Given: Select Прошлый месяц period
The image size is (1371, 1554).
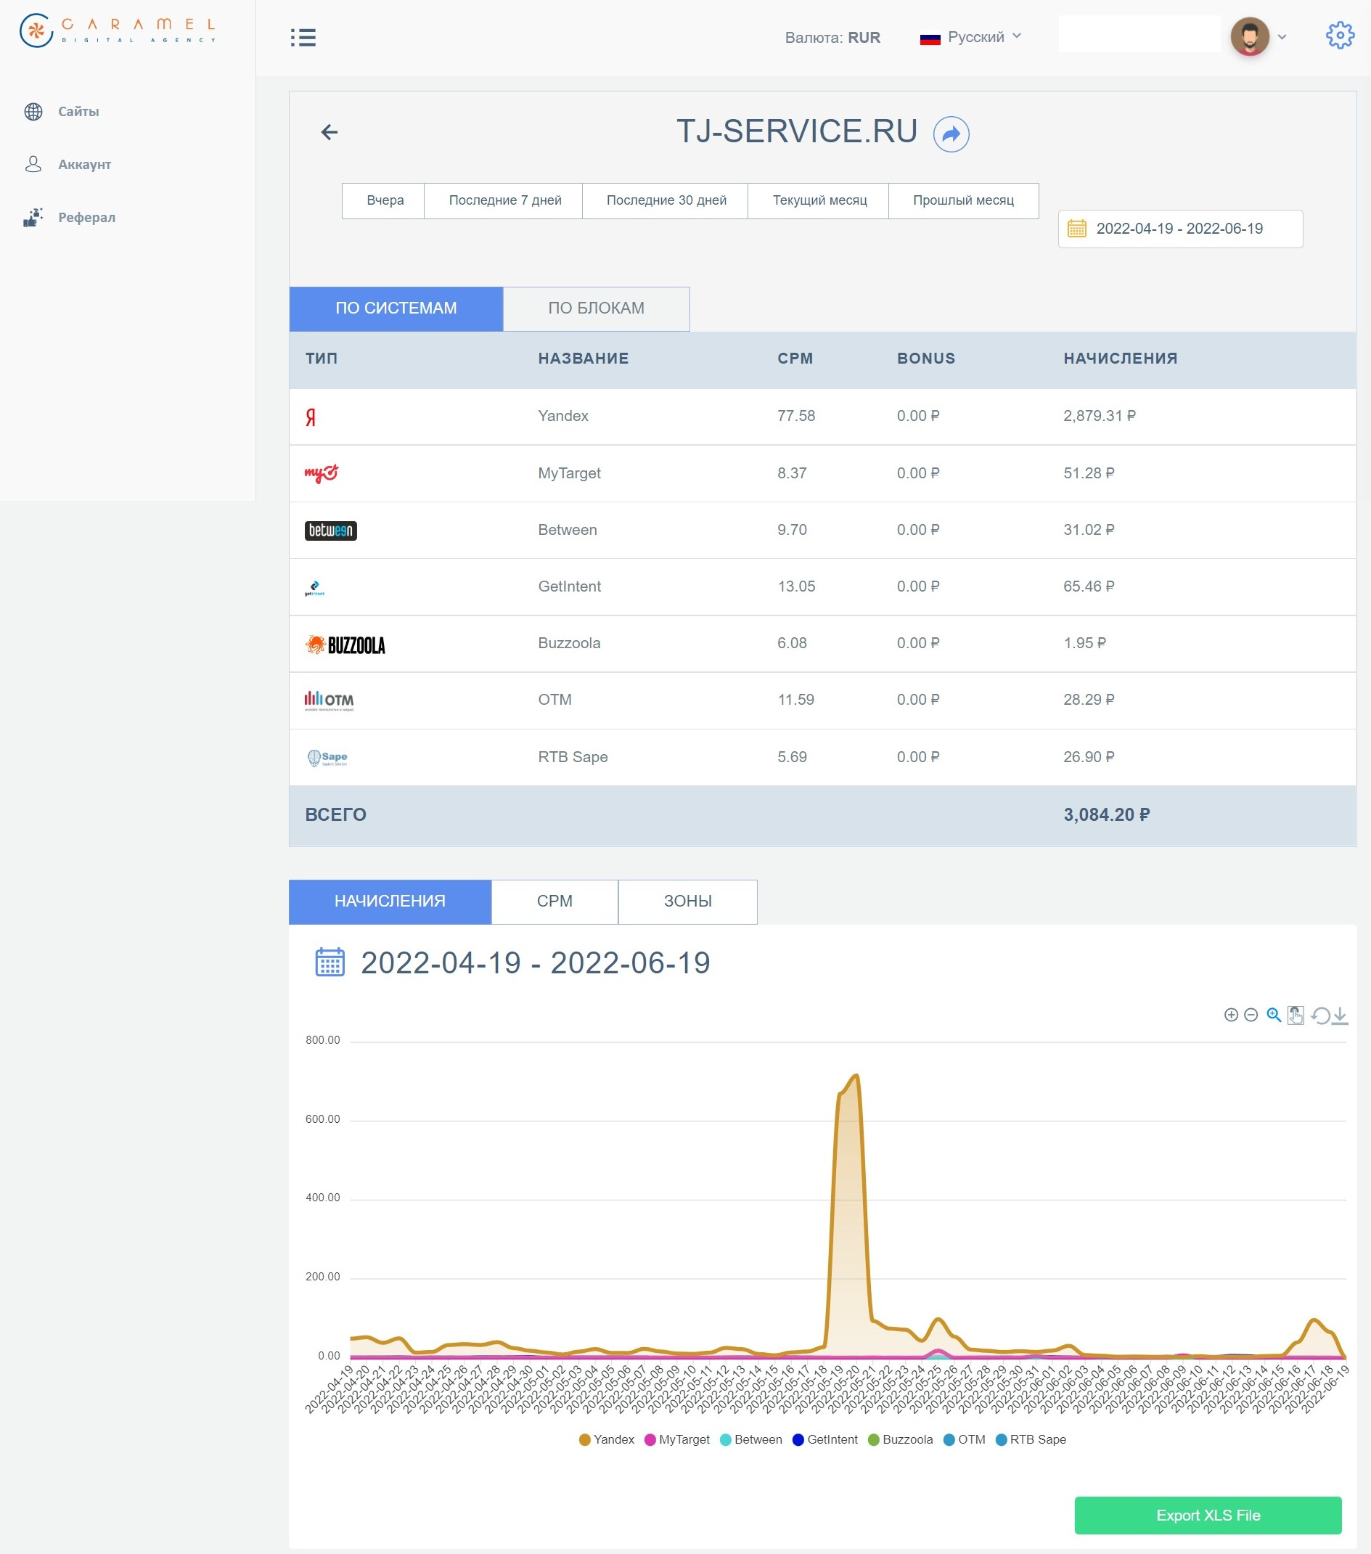Looking at the screenshot, I should (x=963, y=201).
